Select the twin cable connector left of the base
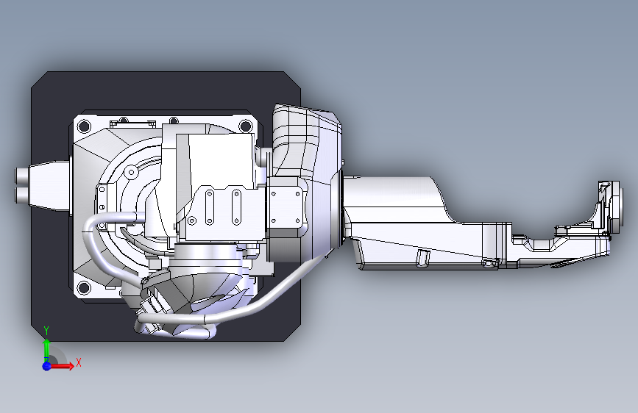This screenshot has height=413, width=638. pyautogui.click(x=22, y=185)
